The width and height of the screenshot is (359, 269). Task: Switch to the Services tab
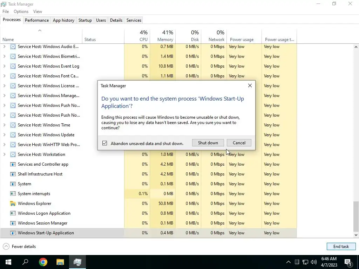(x=134, y=20)
